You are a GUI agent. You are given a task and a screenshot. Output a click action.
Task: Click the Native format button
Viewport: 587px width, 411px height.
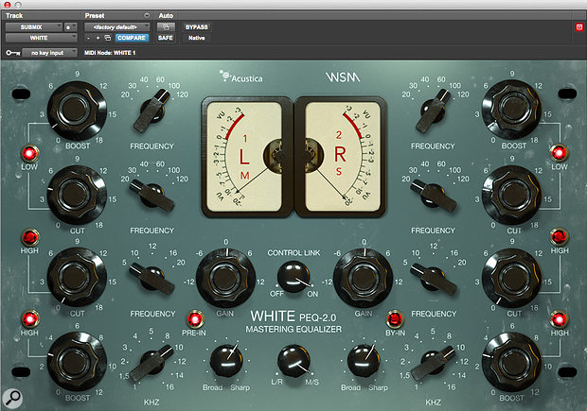(197, 38)
